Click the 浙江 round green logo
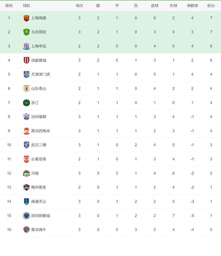This screenshot has height=256, width=221. click(26, 103)
